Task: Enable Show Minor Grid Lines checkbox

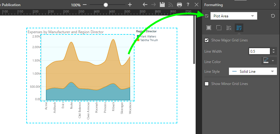Action: [207, 84]
